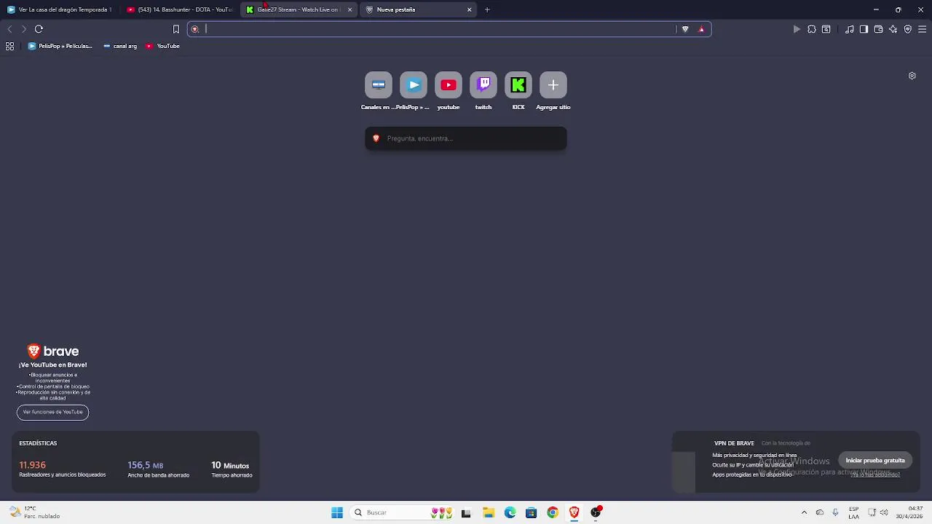Viewport: 932px width, 524px height.
Task: Reload the page
Action: click(x=39, y=29)
